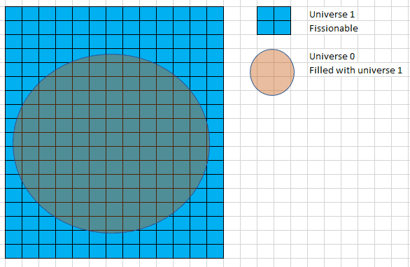Click bottom-left cell of the legend blue square

point(265,28)
